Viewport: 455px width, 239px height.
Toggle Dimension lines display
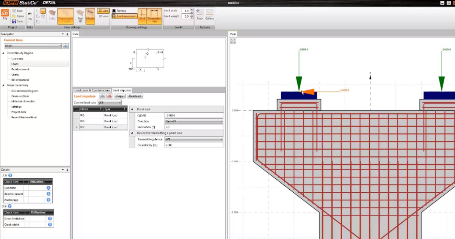coord(154,16)
